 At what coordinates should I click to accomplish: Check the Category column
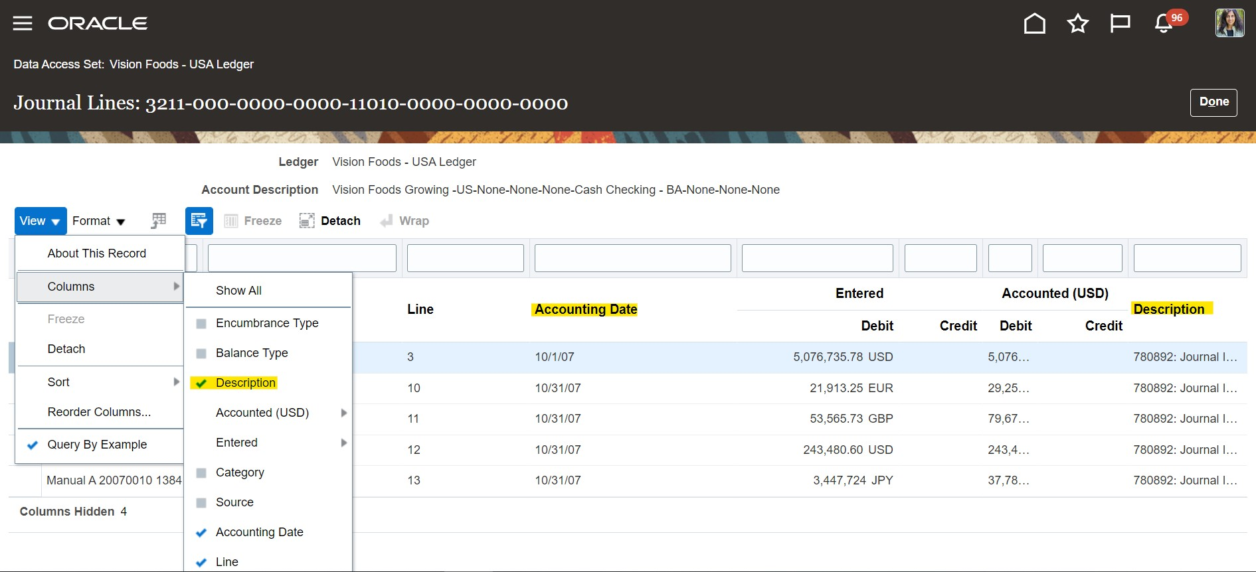click(x=268, y=472)
